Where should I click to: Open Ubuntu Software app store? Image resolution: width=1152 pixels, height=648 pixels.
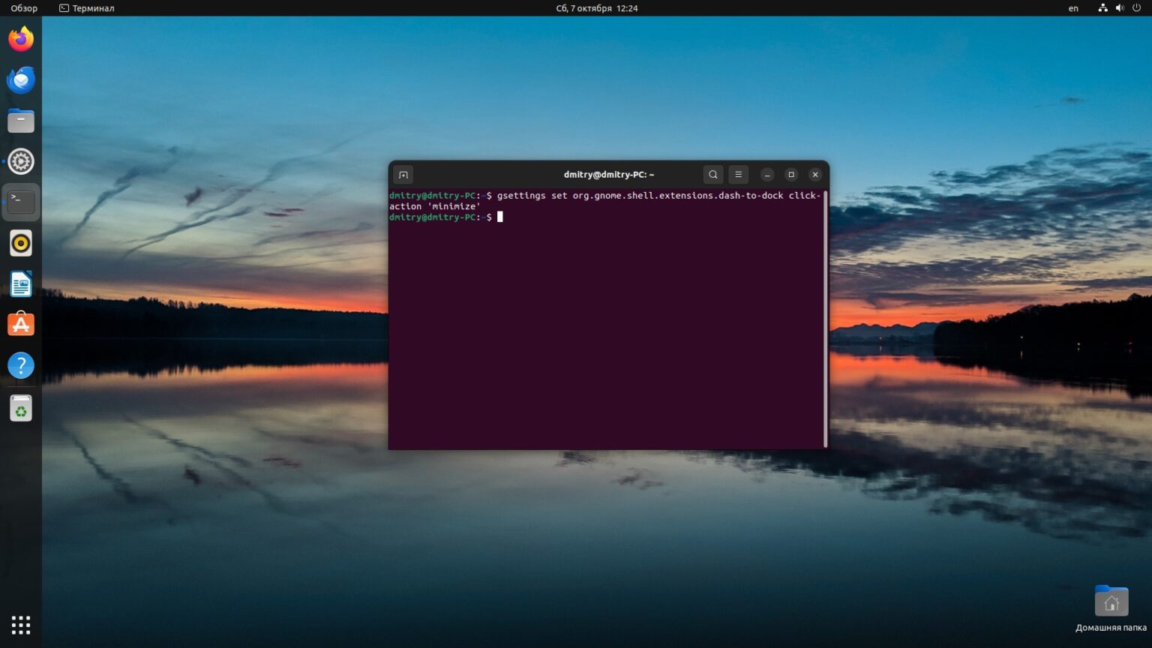[20, 324]
